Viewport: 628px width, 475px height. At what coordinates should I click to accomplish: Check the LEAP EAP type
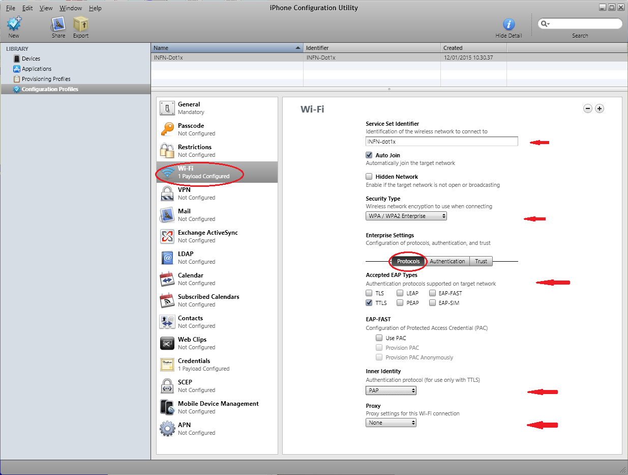[400, 293]
